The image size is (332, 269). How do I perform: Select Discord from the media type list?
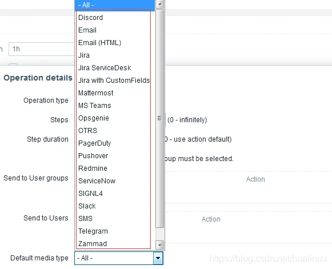[x=91, y=18]
